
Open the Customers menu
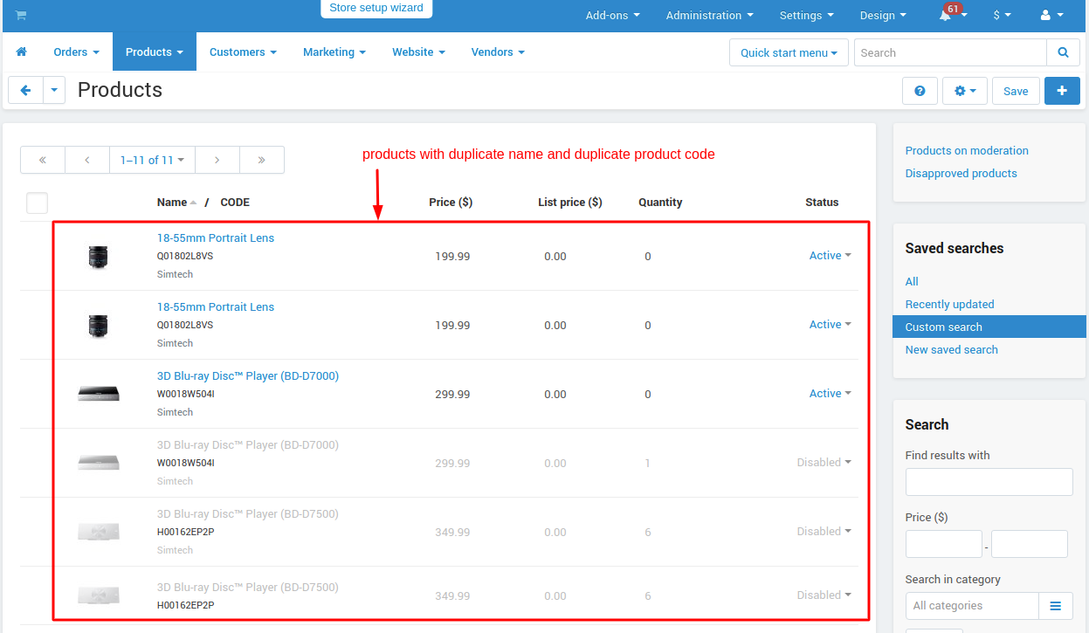(243, 52)
